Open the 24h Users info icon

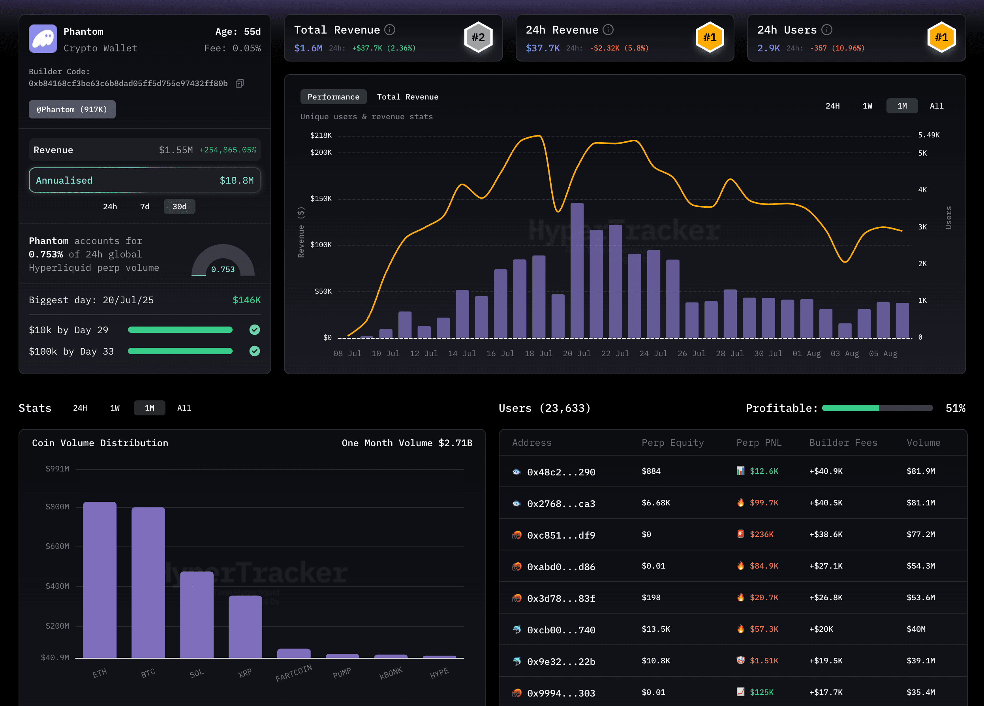827,30
